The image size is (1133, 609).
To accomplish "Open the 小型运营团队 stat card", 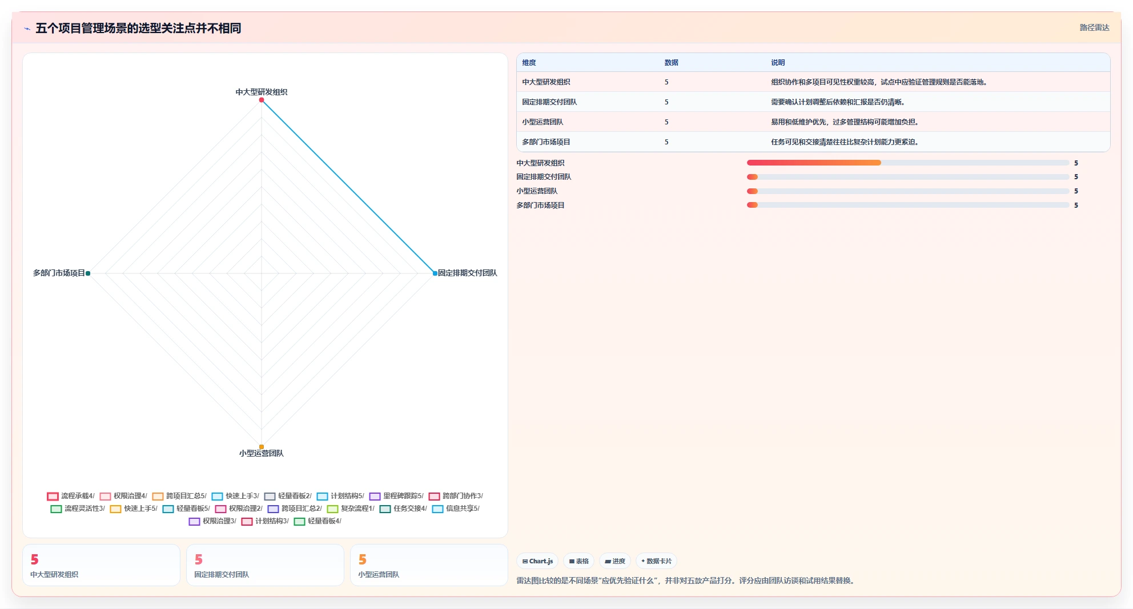I will coord(429,565).
